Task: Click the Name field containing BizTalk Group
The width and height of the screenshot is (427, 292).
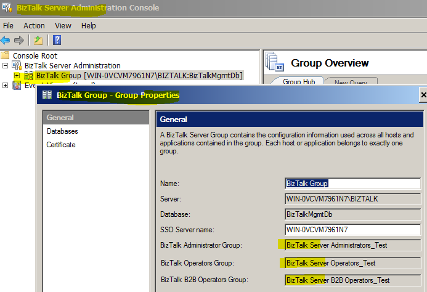Action: [x=352, y=184]
